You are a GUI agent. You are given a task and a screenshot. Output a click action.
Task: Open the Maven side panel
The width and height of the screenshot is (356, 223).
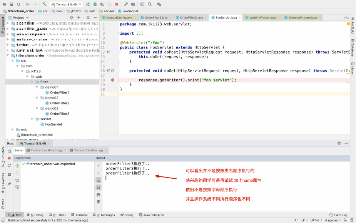click(x=353, y=69)
